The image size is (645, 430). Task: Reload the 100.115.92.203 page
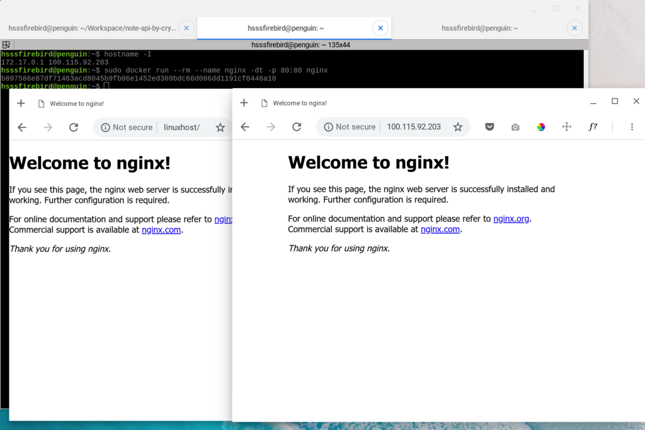click(x=297, y=127)
